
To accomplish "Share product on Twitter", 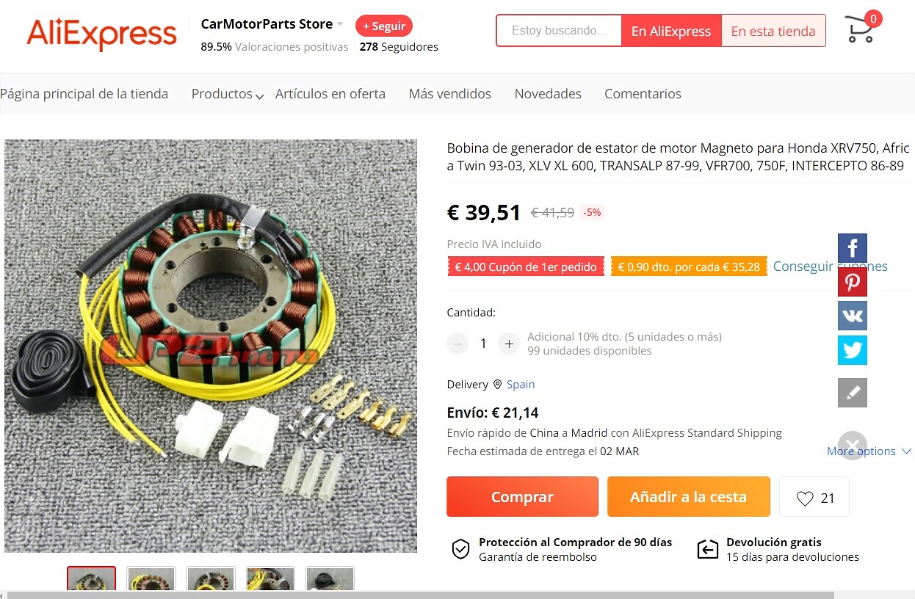I will pyautogui.click(x=853, y=350).
